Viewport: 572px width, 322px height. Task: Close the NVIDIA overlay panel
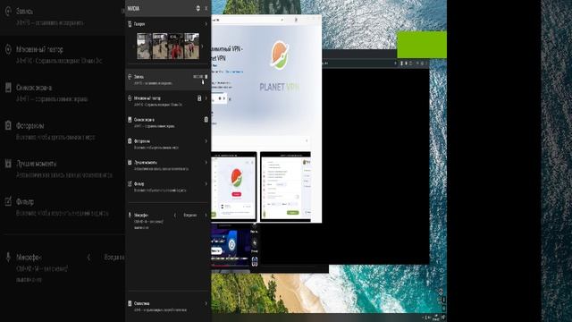coord(206,8)
